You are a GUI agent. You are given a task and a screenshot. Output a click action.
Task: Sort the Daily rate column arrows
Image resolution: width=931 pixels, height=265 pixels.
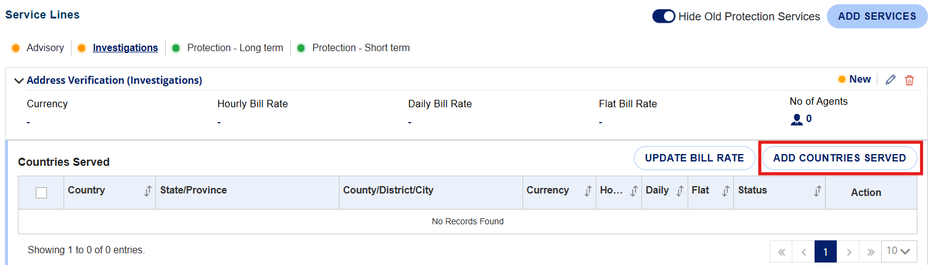click(x=680, y=191)
